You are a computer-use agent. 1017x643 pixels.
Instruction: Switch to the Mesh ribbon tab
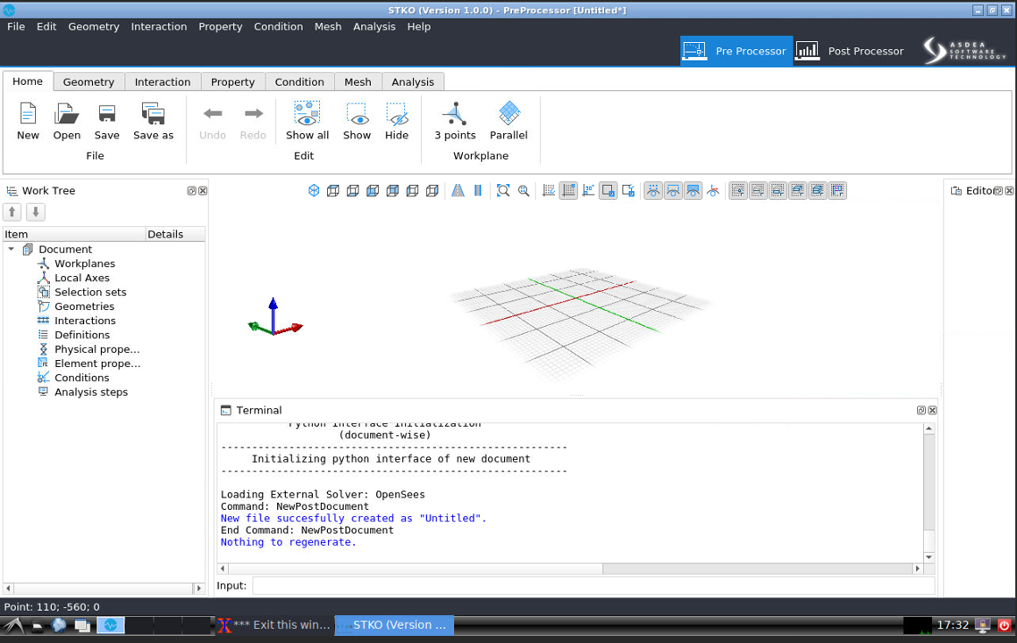point(357,81)
